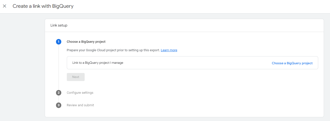Click the vertical line between steps 1 and 2

tap(59, 67)
